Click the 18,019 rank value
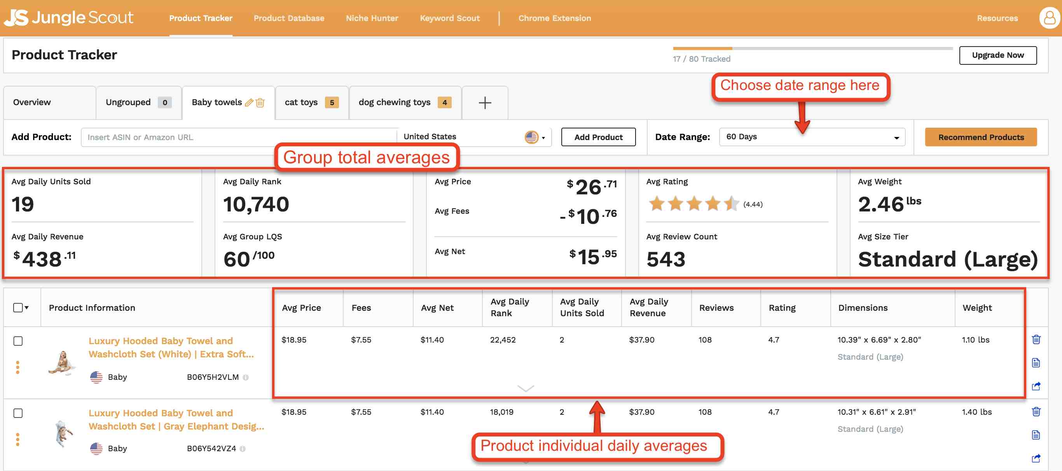The width and height of the screenshot is (1062, 471). 501,412
